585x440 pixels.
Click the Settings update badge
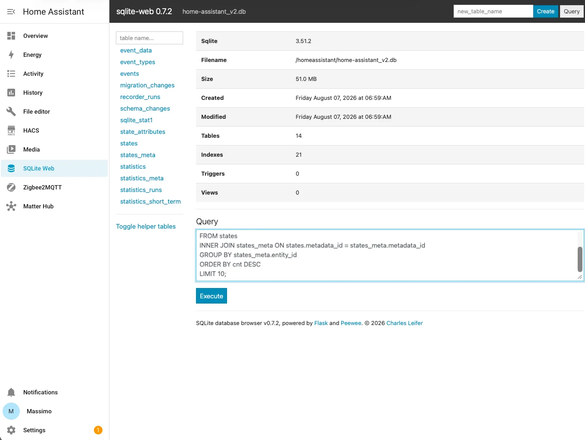98,430
